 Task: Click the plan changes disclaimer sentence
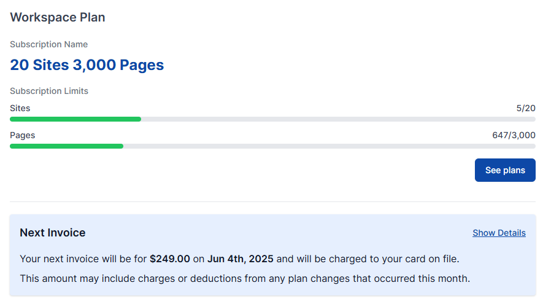pos(245,278)
